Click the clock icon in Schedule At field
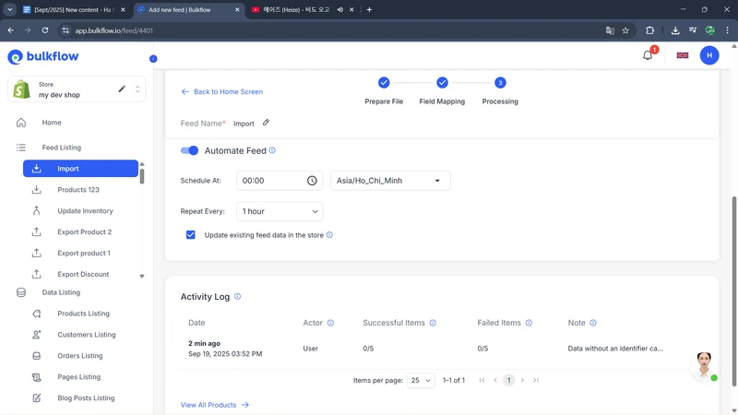This screenshot has width=738, height=415. pos(312,181)
